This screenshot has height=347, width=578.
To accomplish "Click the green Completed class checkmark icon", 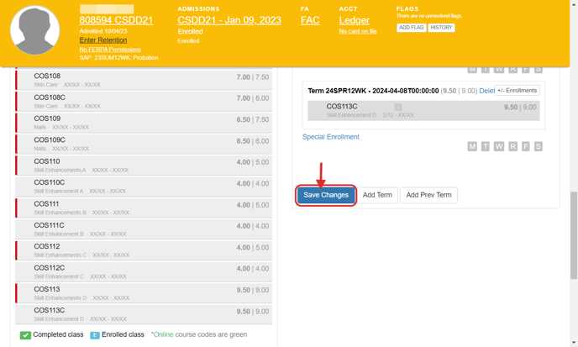I will tap(25, 334).
